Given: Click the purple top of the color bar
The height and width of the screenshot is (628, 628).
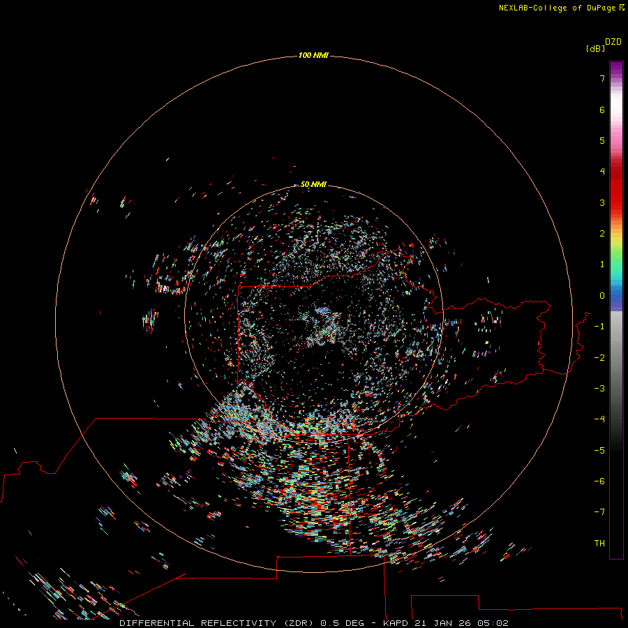Looking at the screenshot, I should pos(616,69).
